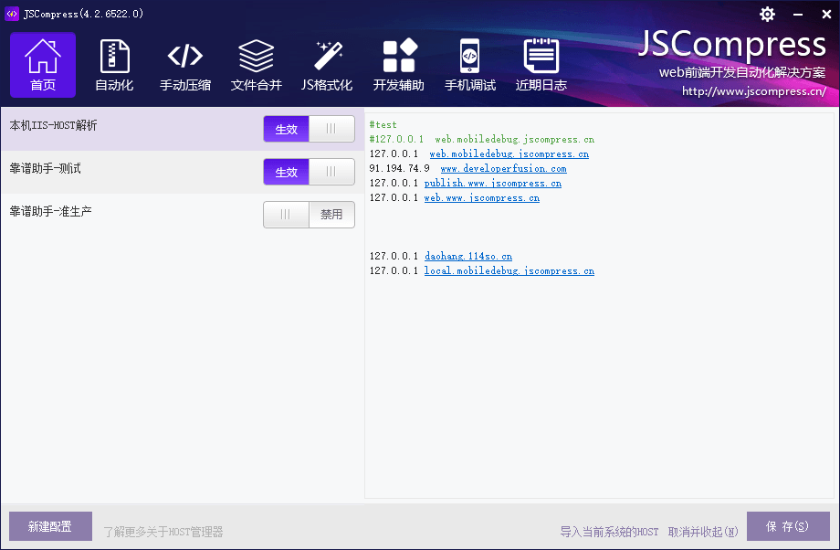Open 了解更多关于HOST管理器 link
This screenshot has height=550, width=840.
(163, 532)
